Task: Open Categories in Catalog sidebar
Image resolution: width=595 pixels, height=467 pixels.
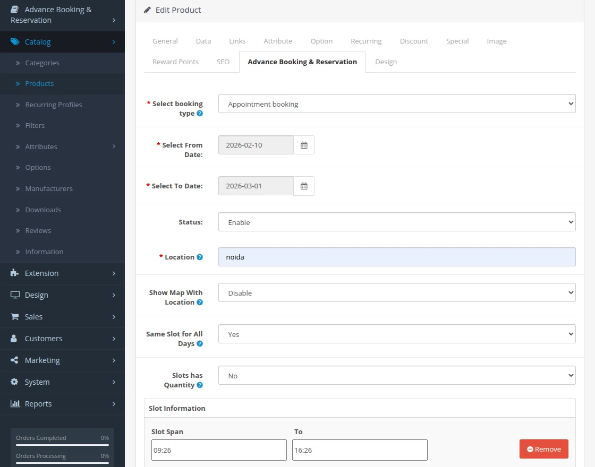Action: pos(42,63)
